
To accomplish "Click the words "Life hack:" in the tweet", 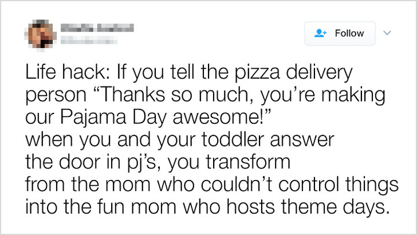I will [68, 73].
